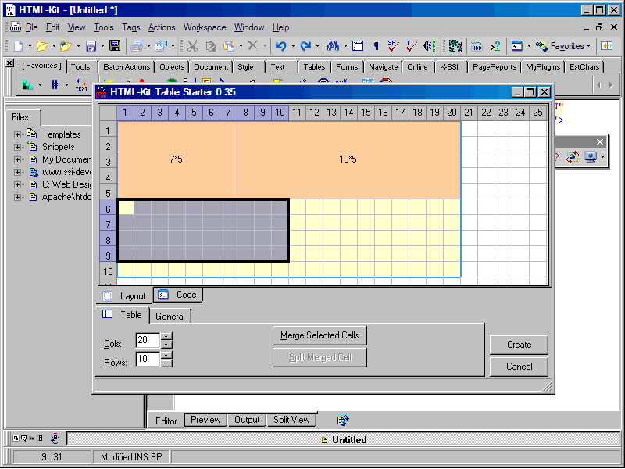Click the Create button
The height and width of the screenshot is (469, 625).
[519, 345]
